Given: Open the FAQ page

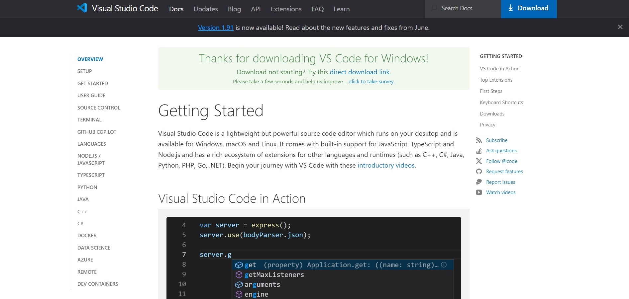Looking at the screenshot, I should 318,9.
